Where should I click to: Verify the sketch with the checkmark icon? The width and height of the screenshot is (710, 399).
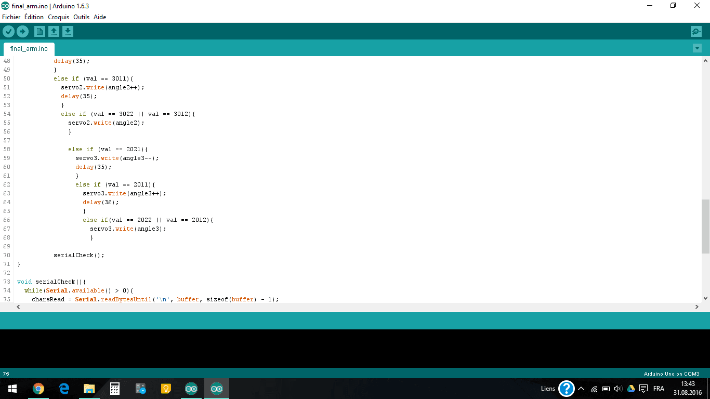[x=8, y=31]
